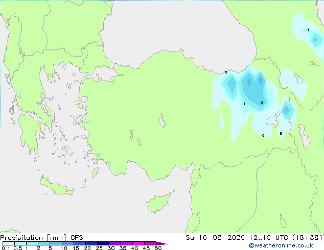Click the '0' contour label southwest of Lake Van
Screen dimensions: 324x250
click(263, 136)
